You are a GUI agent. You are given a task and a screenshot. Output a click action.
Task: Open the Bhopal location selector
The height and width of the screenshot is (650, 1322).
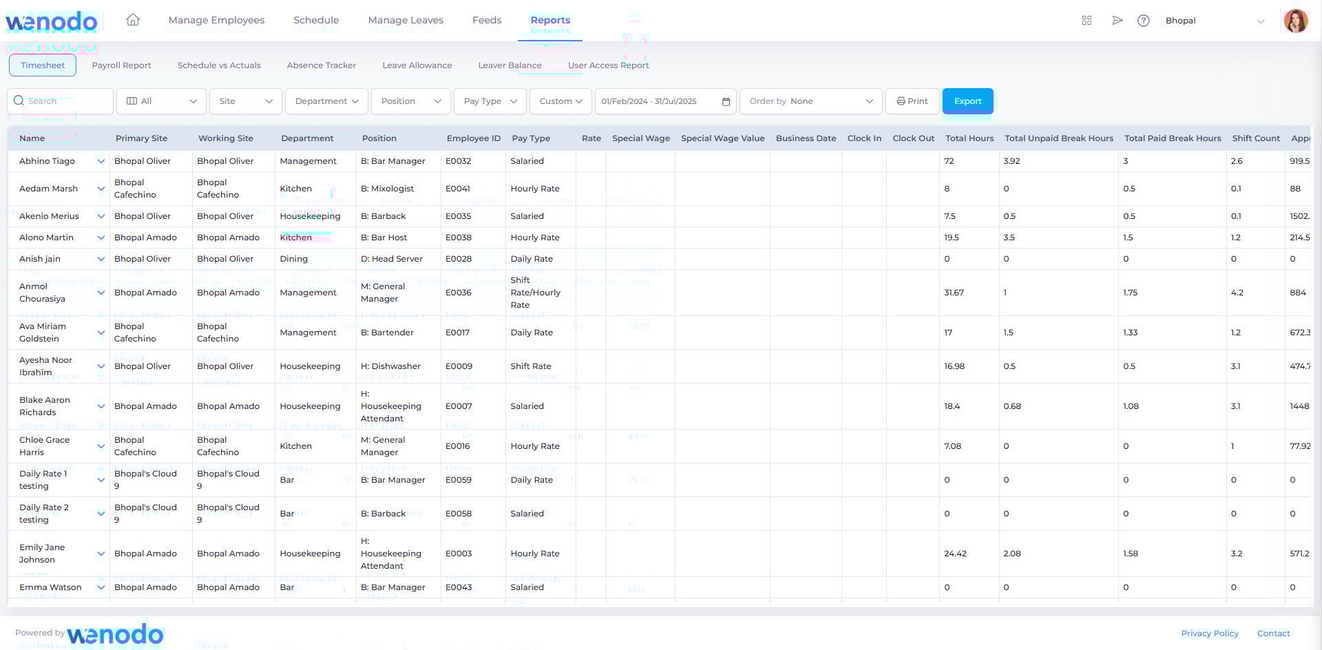tap(1215, 21)
